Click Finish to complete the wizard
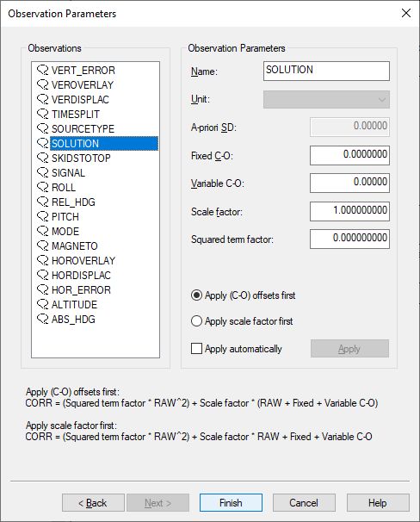Image resolution: width=420 pixels, height=522 pixels. click(231, 503)
